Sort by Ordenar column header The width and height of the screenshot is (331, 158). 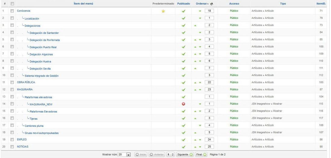click(x=201, y=4)
